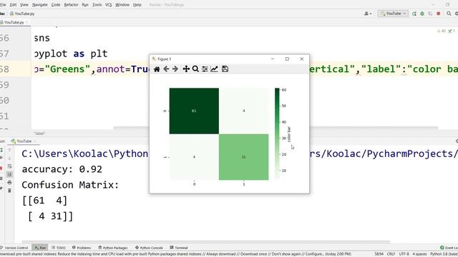Click the warnings count indicator in the editor

point(442,31)
